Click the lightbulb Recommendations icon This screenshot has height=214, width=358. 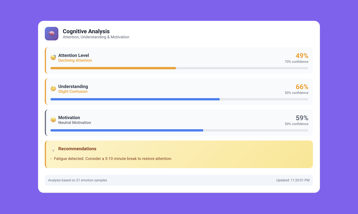click(53, 149)
